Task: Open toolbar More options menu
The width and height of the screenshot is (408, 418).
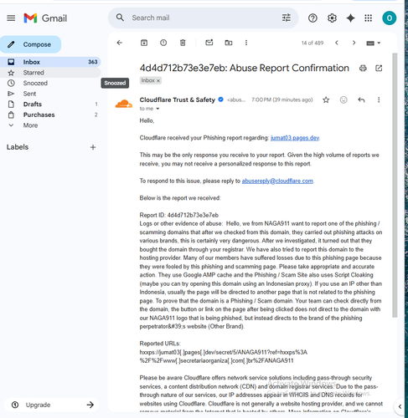Action: pyautogui.click(x=246, y=43)
